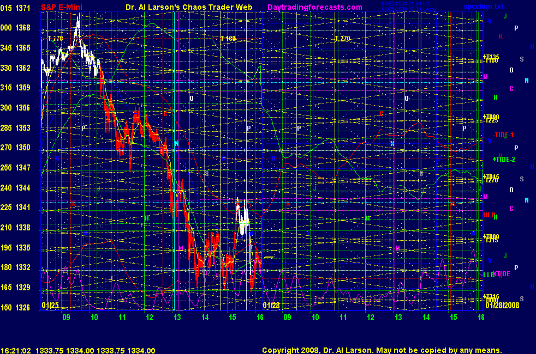Click the green LLB band label
536x354 pixels.
(489, 275)
